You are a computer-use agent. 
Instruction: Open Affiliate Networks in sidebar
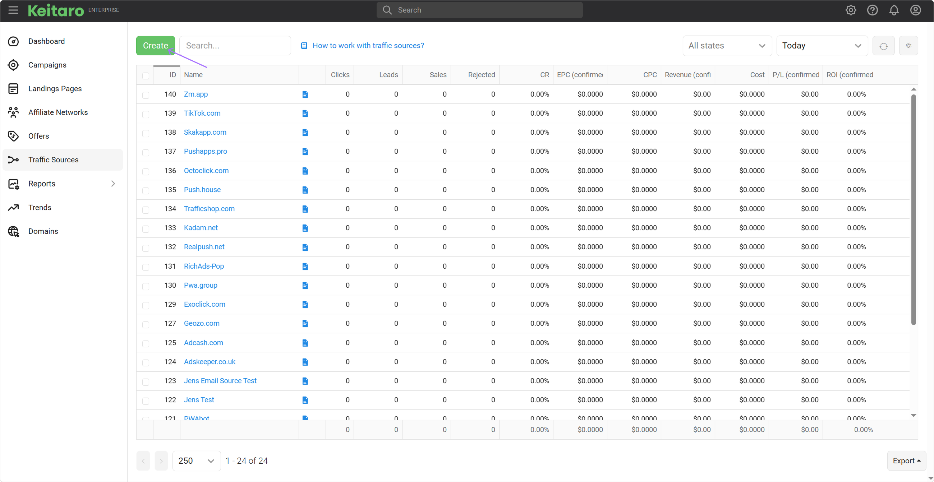(x=63, y=112)
